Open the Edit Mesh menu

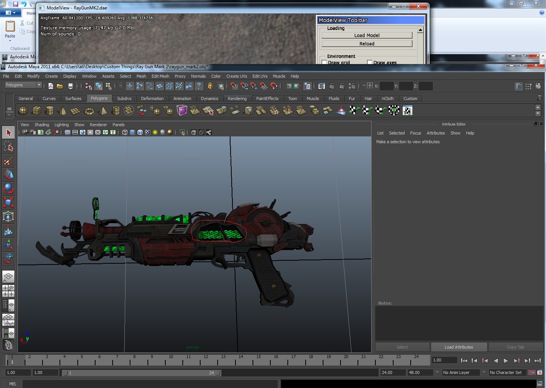pyautogui.click(x=160, y=76)
